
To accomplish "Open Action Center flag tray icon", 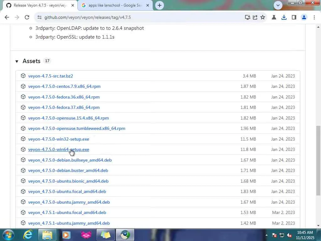I will click(x=274, y=235).
